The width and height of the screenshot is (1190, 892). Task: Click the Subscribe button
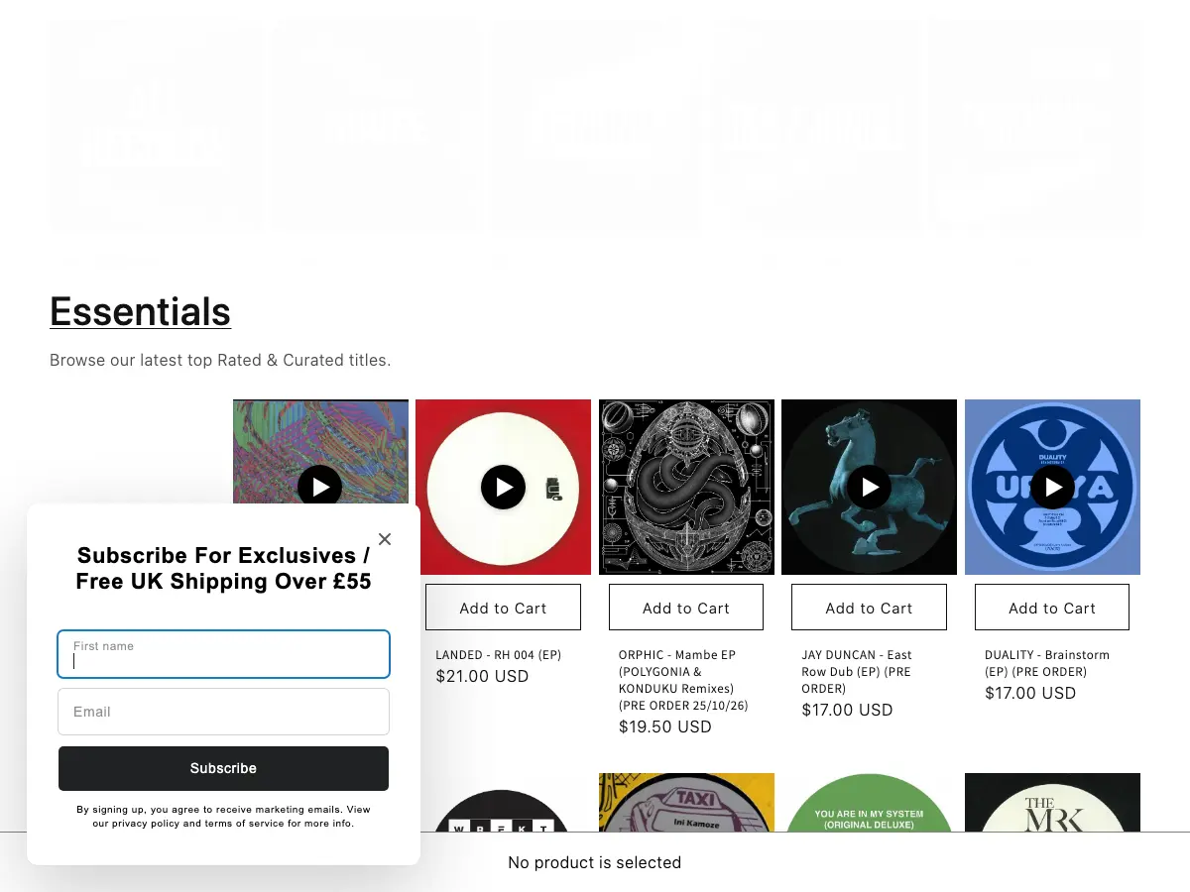pyautogui.click(x=223, y=768)
